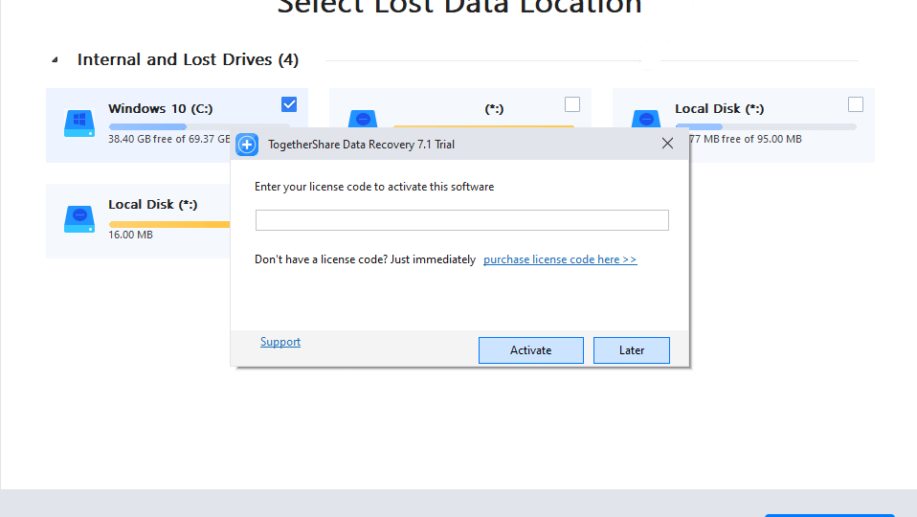Viewport: 917px width, 517px height.
Task: Click the 95.00 MB Local Disk drive icon
Action: 646,119
